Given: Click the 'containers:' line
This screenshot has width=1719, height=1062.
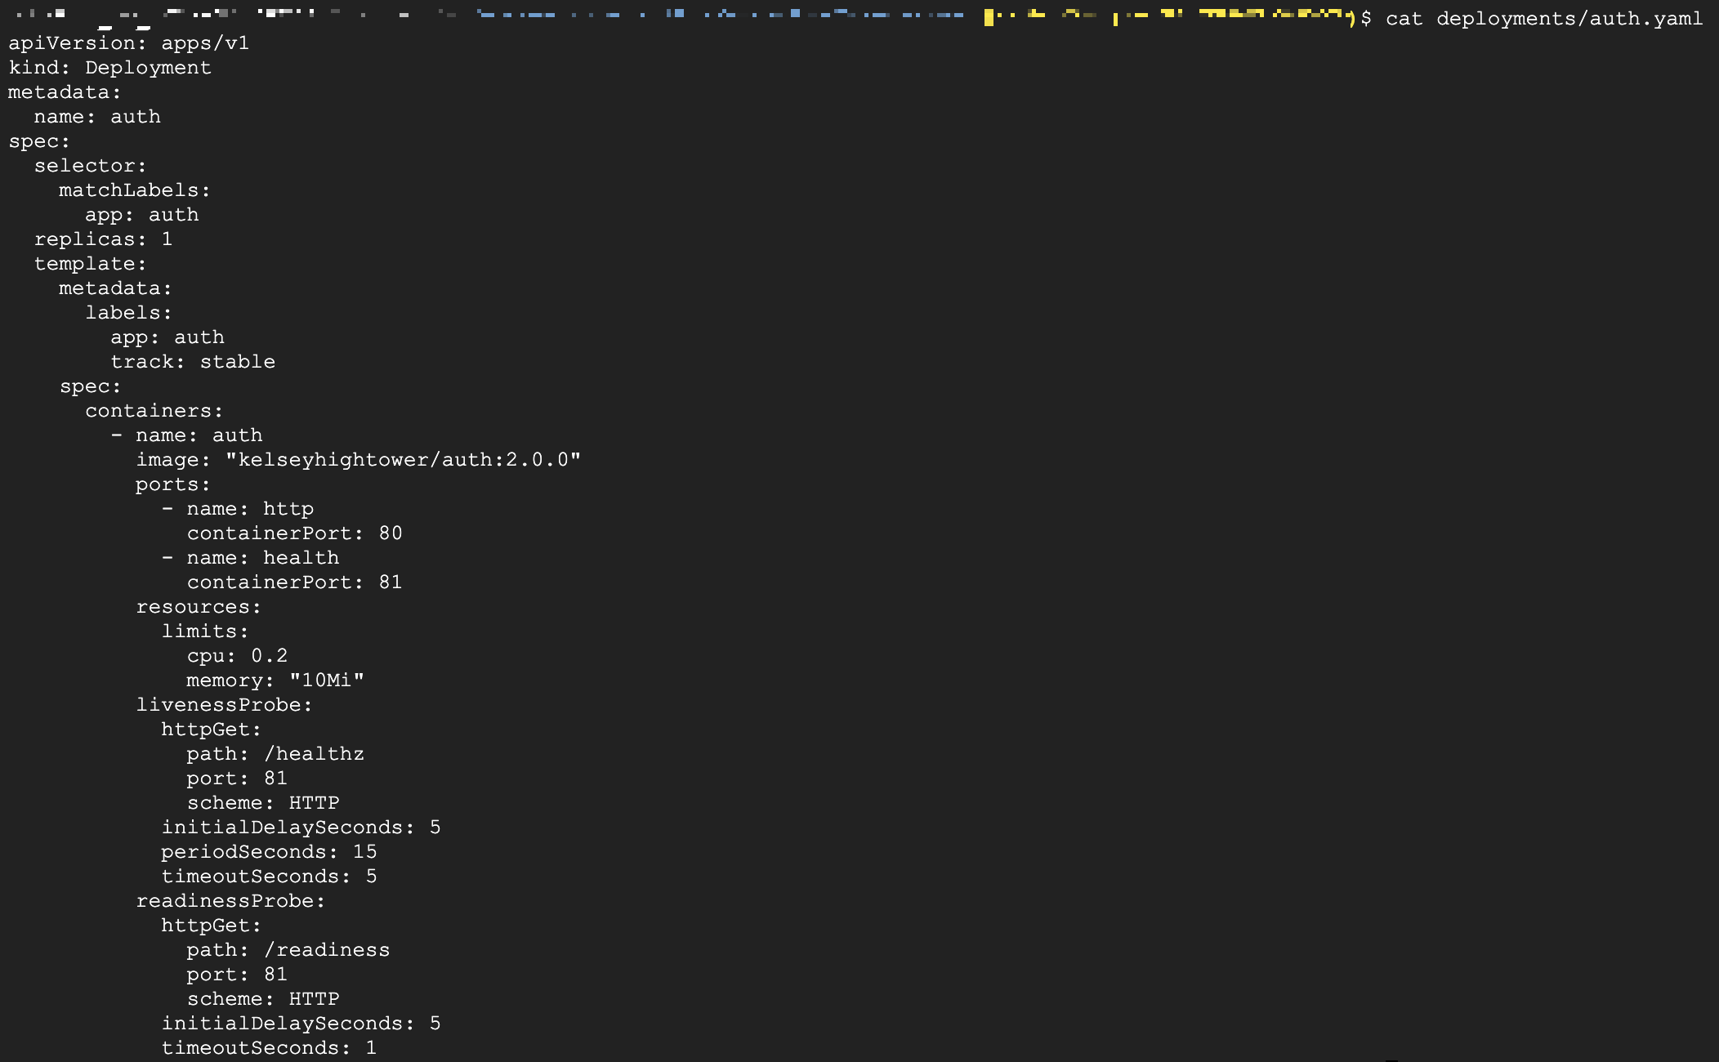Looking at the screenshot, I should pos(154,411).
